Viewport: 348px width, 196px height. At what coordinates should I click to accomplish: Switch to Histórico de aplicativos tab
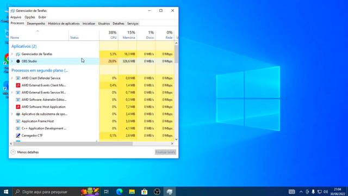coord(64,23)
